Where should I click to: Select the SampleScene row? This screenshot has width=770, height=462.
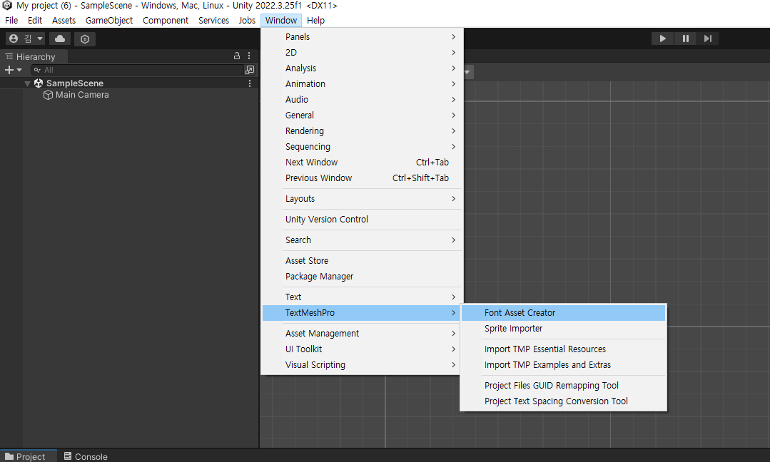tap(129, 83)
